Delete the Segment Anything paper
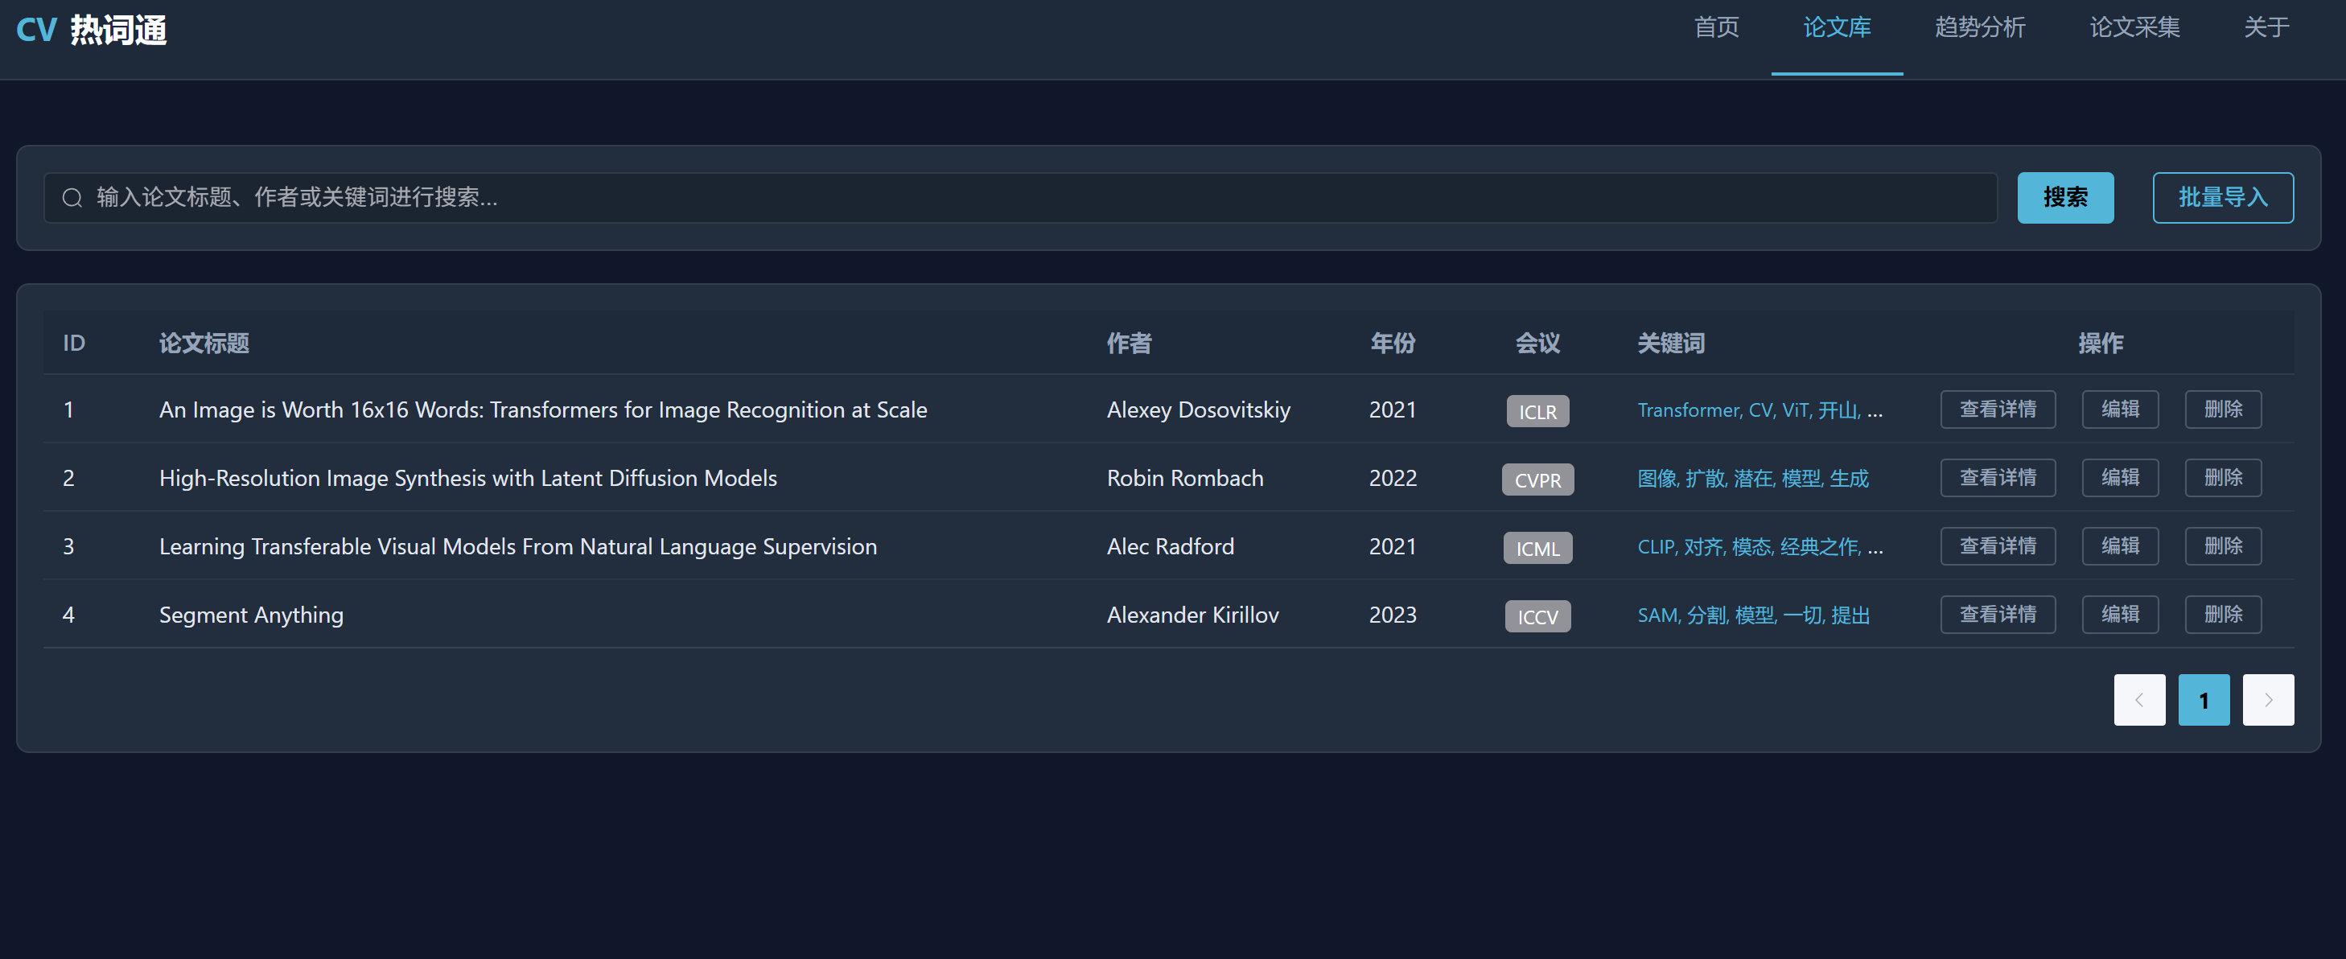This screenshot has height=959, width=2346. 2223,615
